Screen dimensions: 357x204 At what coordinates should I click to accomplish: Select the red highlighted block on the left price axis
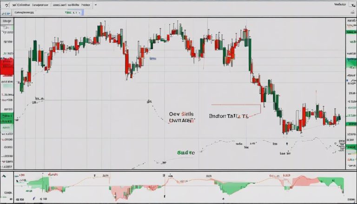tap(7, 66)
